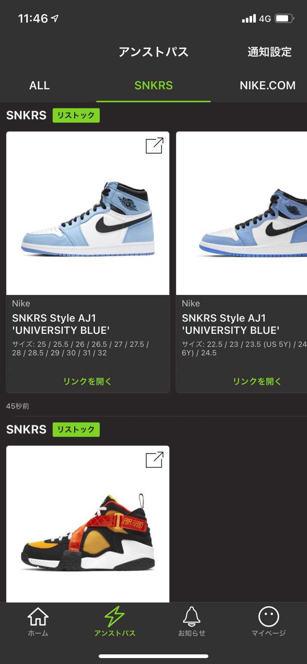Tap リンクを開く on first University Blue card
Screen dimensions: 307x664
point(88,381)
